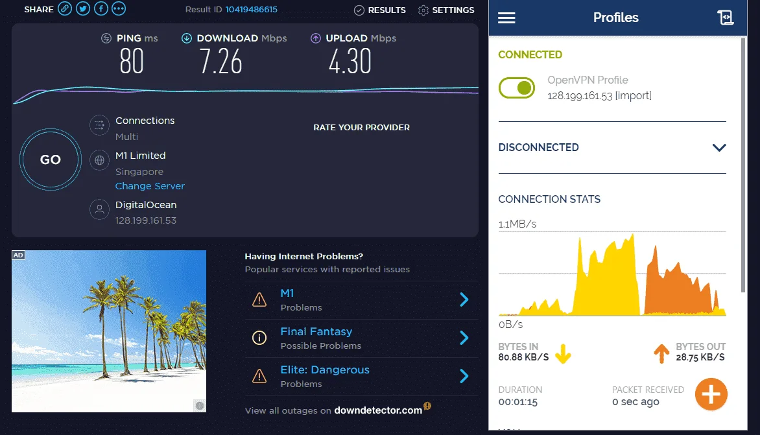Toggle off the OpenVPN Profile connection

(517, 88)
